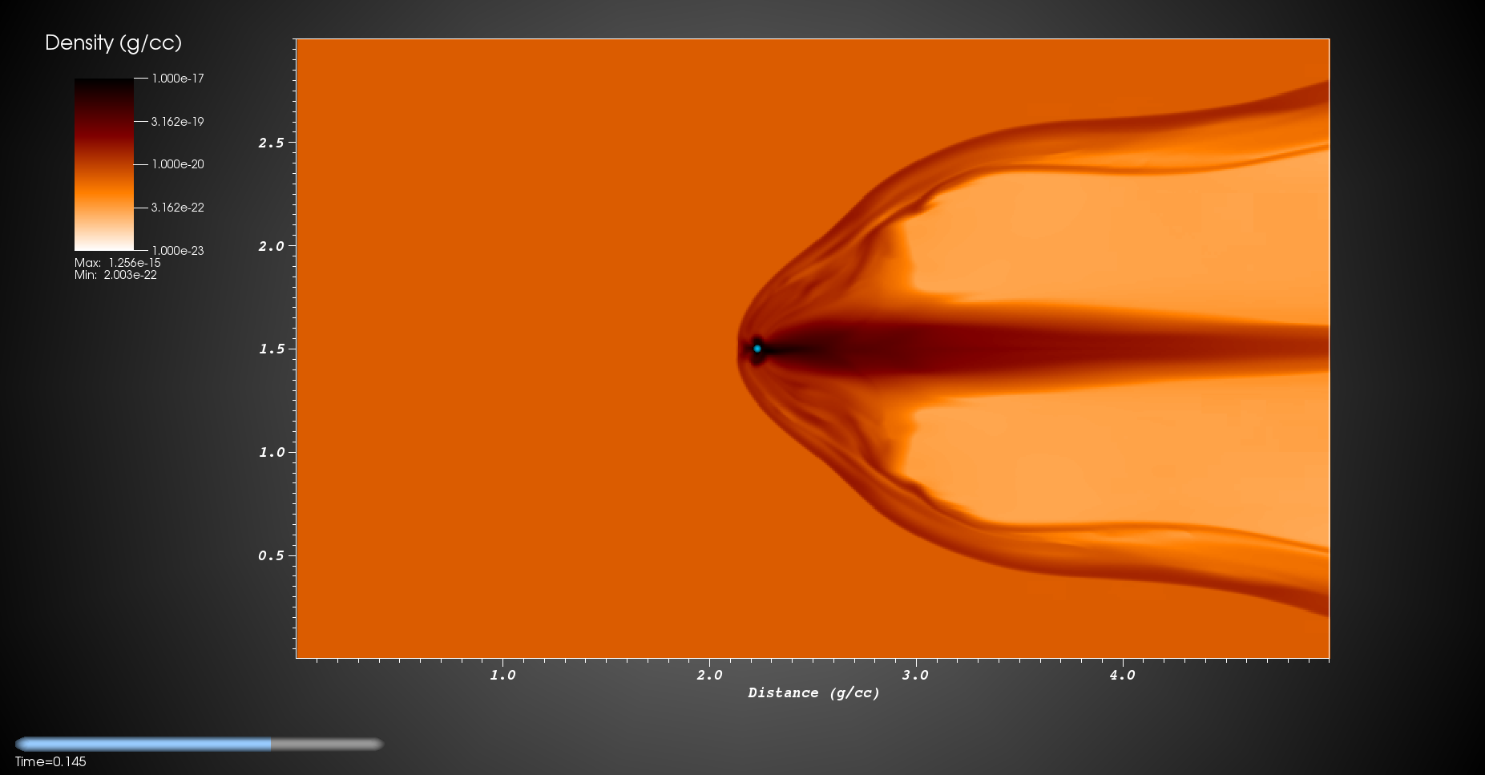This screenshot has width=1485, height=775.
Task: Click the '1.000e-20' legend tick label
Action: point(178,164)
